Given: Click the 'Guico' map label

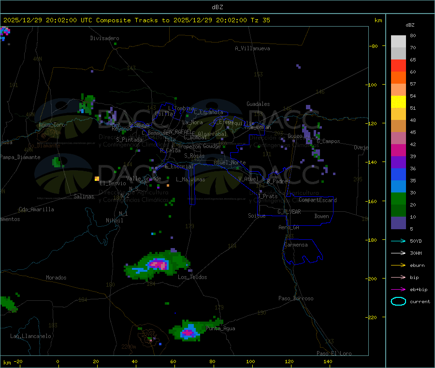Looking at the screenshot, I should point(295,136).
